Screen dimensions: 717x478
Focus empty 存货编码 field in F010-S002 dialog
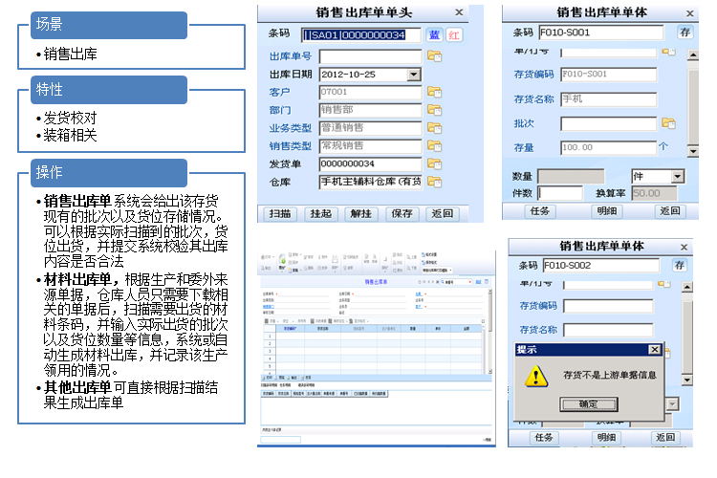(x=609, y=306)
